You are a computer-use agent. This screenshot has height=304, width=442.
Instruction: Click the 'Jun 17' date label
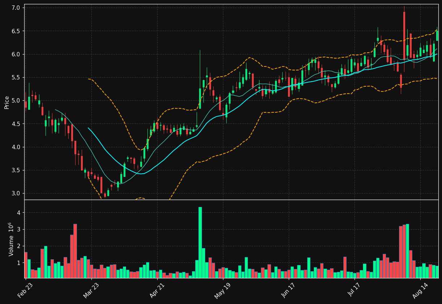tap(288, 291)
